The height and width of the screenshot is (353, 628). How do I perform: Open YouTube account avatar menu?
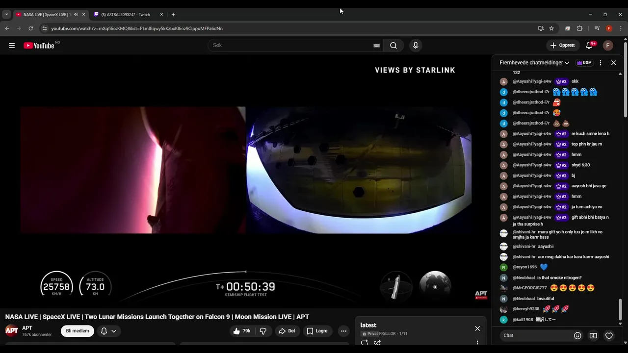click(x=608, y=46)
